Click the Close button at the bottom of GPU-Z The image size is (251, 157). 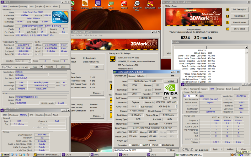(172, 150)
